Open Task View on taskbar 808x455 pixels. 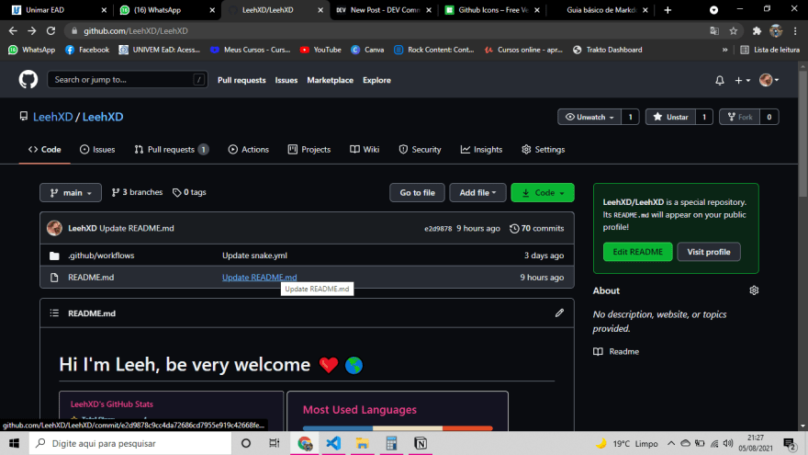point(275,443)
